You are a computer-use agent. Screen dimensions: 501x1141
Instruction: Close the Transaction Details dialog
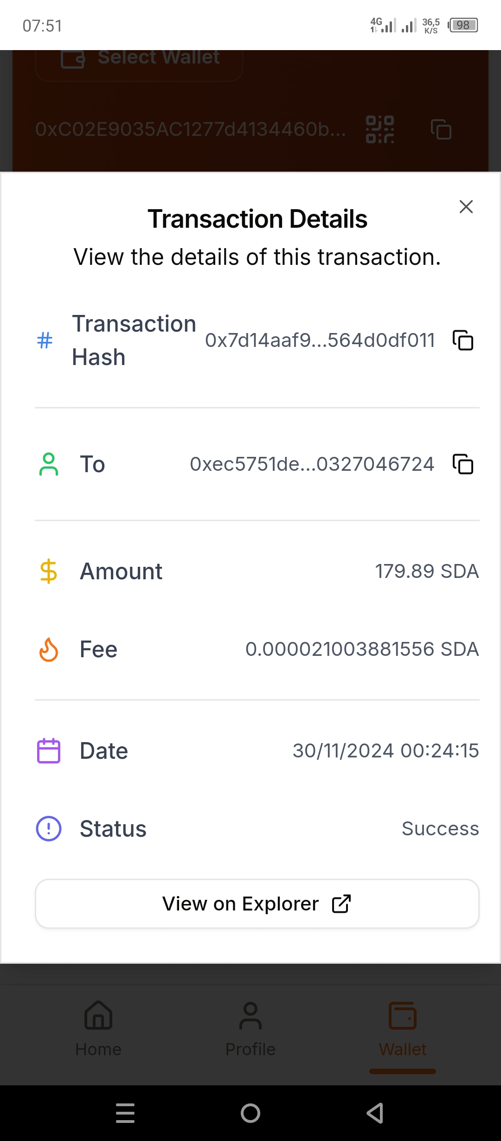pos(466,206)
